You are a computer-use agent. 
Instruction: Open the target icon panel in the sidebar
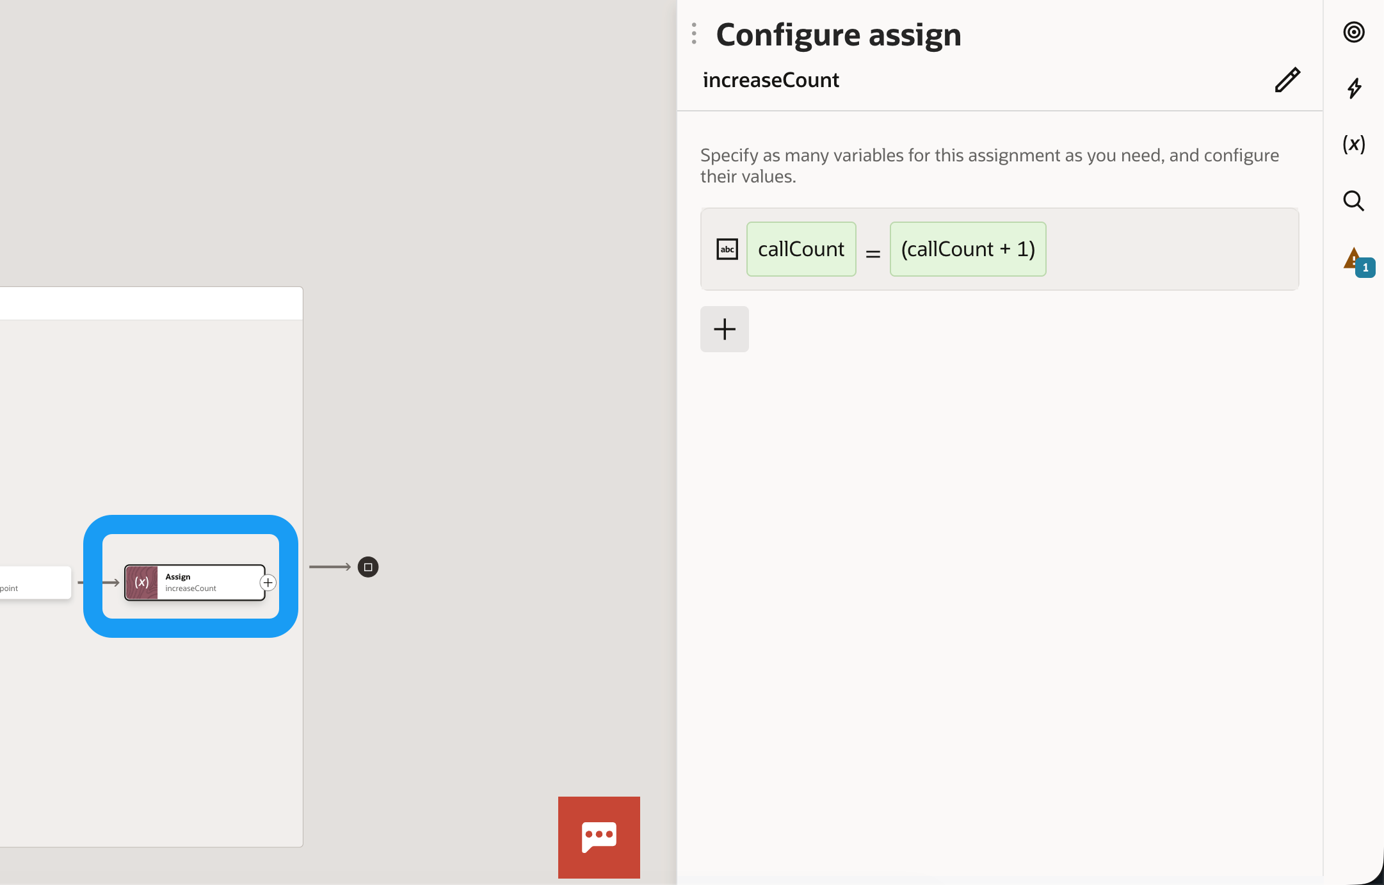[x=1353, y=32]
